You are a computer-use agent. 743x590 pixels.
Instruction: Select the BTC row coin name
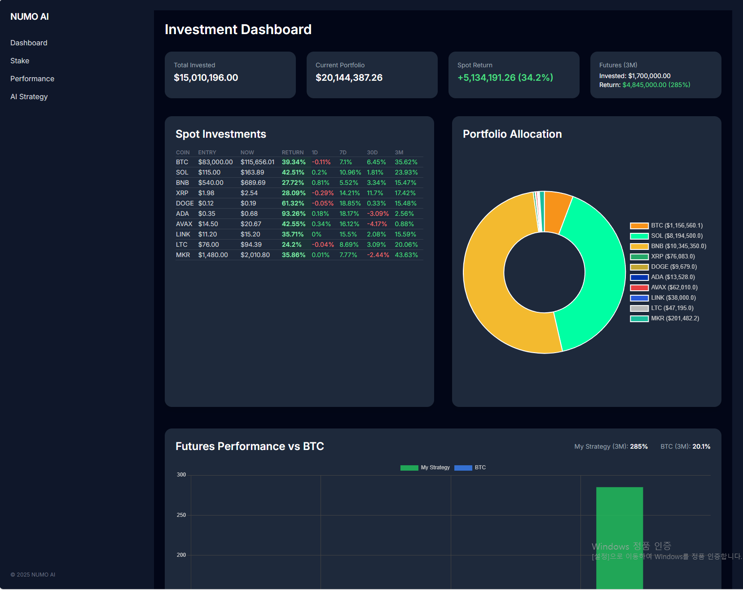click(x=182, y=162)
